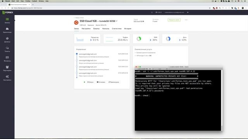Open the Window menu in menu bar
This screenshot has height=139, width=248.
coord(41,1)
